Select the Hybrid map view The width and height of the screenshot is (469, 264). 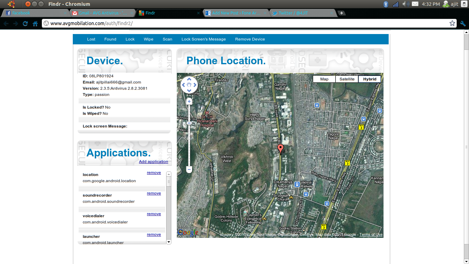point(370,79)
